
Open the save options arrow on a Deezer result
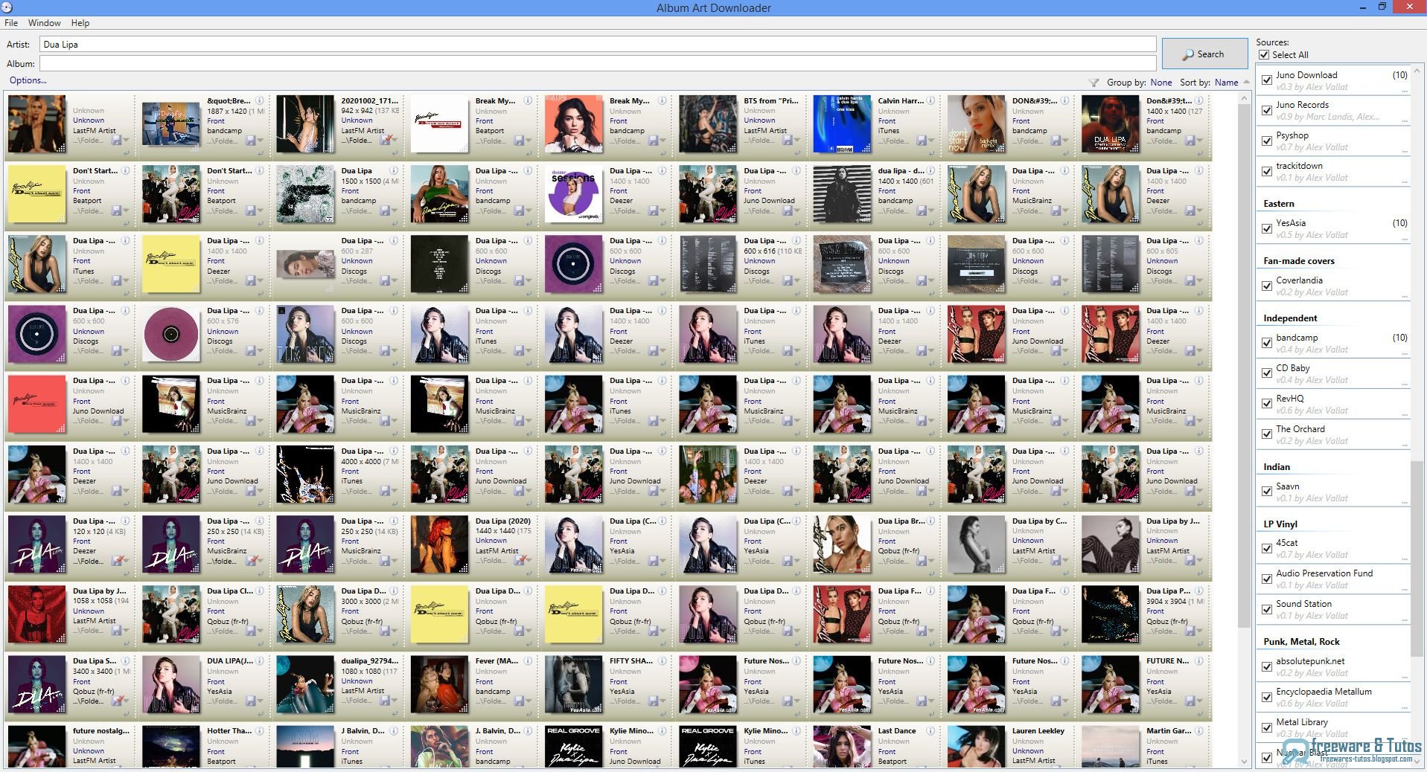(663, 211)
